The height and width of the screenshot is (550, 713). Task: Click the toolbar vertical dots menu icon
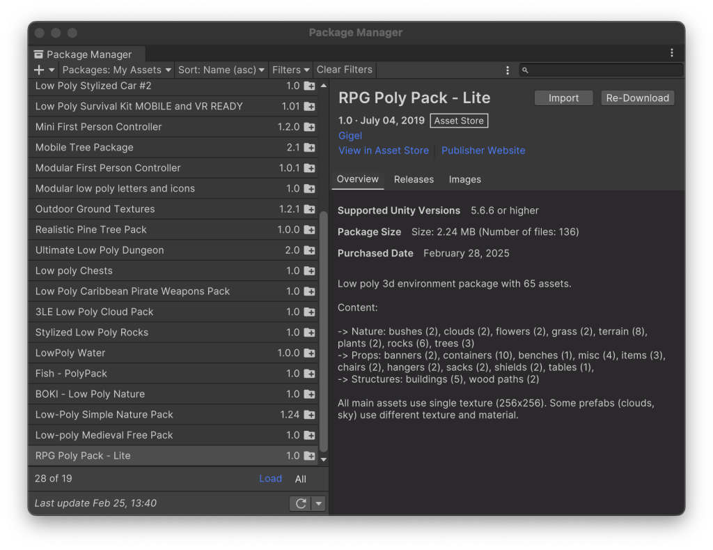pyautogui.click(x=508, y=70)
